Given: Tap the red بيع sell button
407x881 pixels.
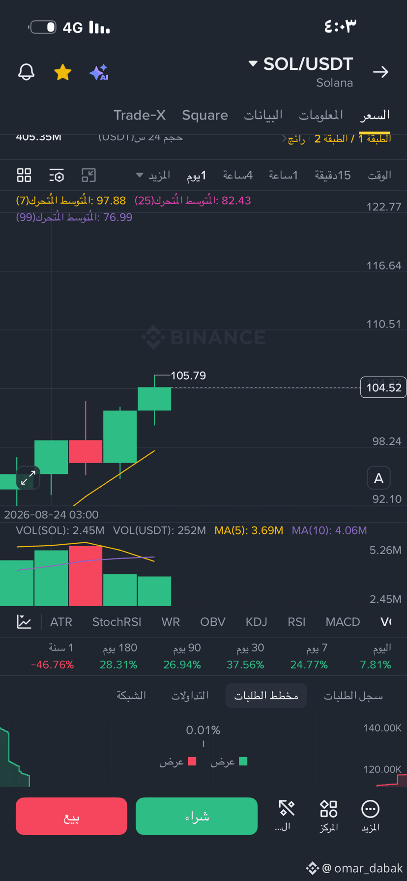Looking at the screenshot, I should coord(71,816).
